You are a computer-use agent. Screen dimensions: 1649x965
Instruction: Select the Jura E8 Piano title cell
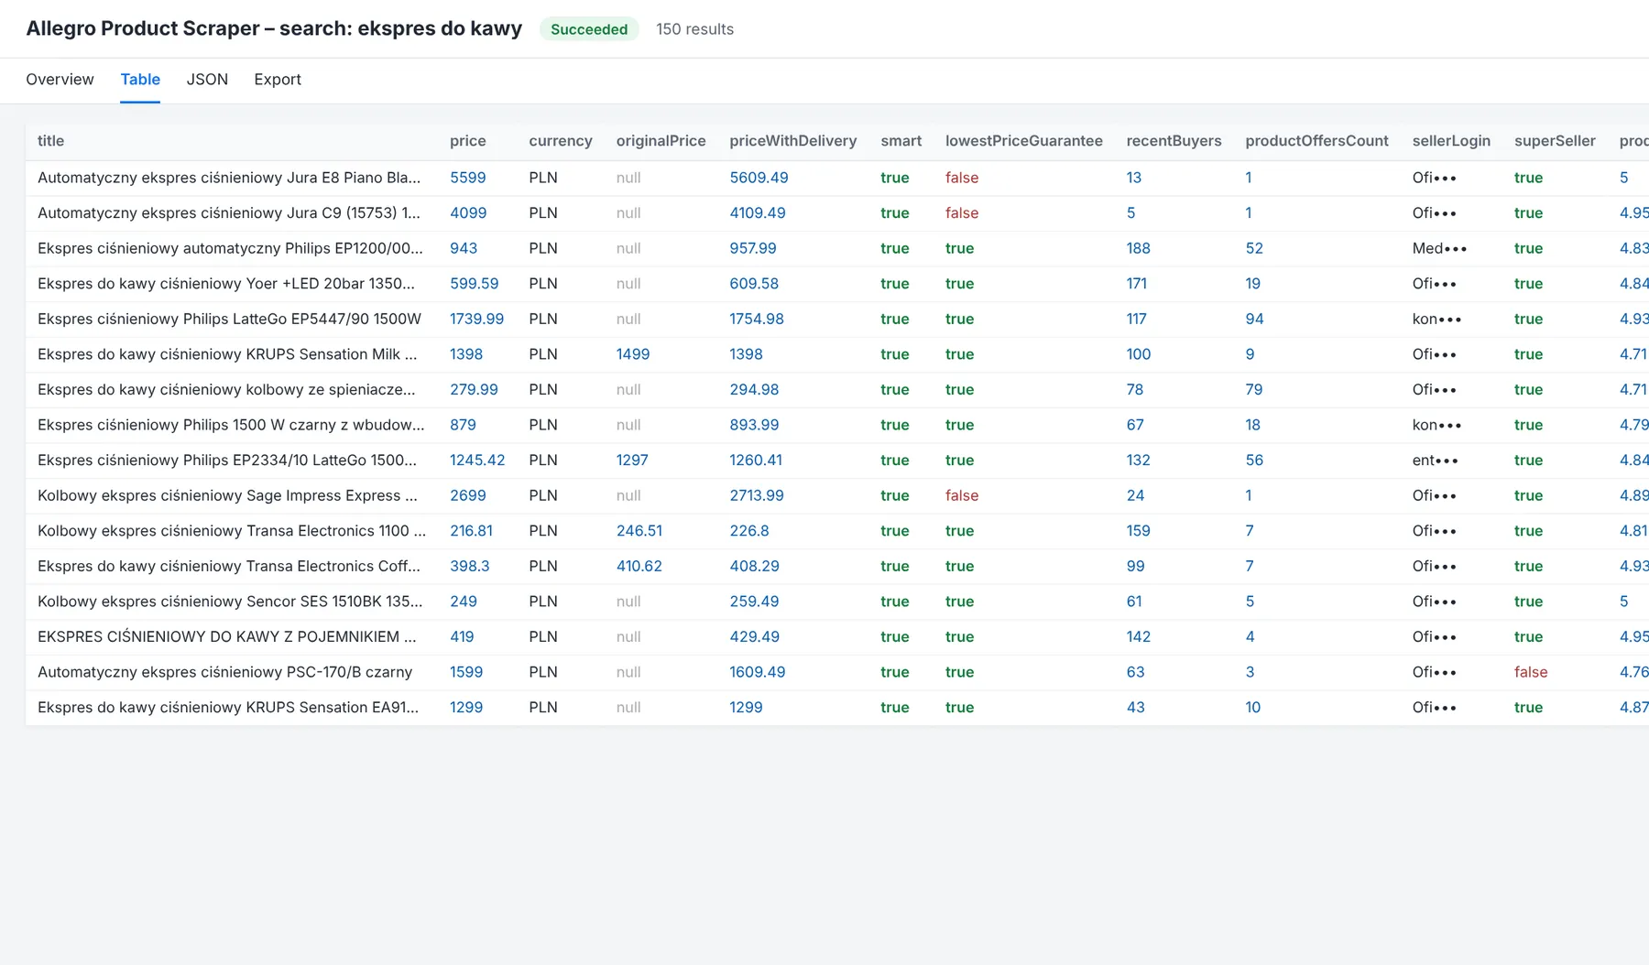229,178
